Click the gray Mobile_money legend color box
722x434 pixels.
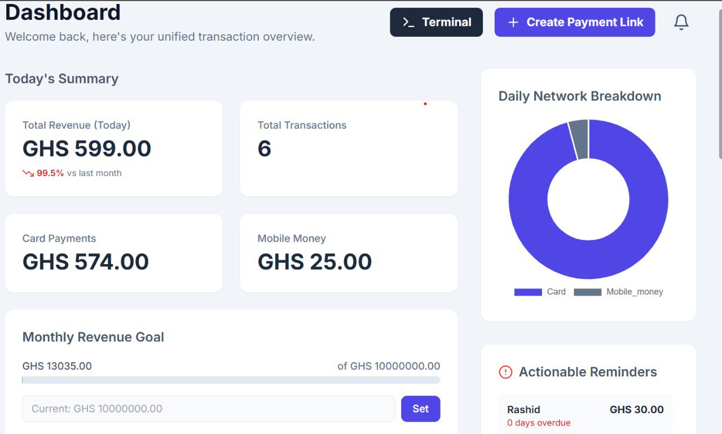pyautogui.click(x=587, y=292)
